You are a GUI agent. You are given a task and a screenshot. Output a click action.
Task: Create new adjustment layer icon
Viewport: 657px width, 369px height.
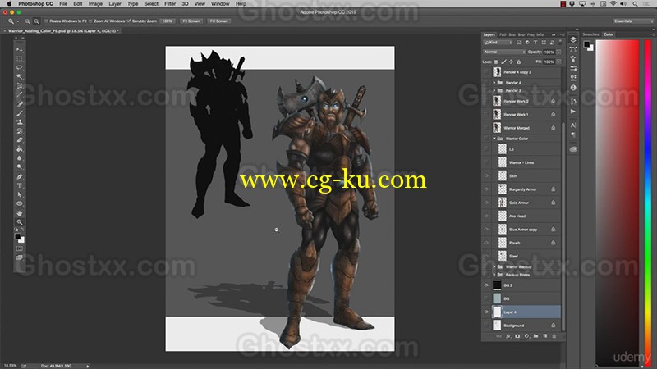[526, 336]
